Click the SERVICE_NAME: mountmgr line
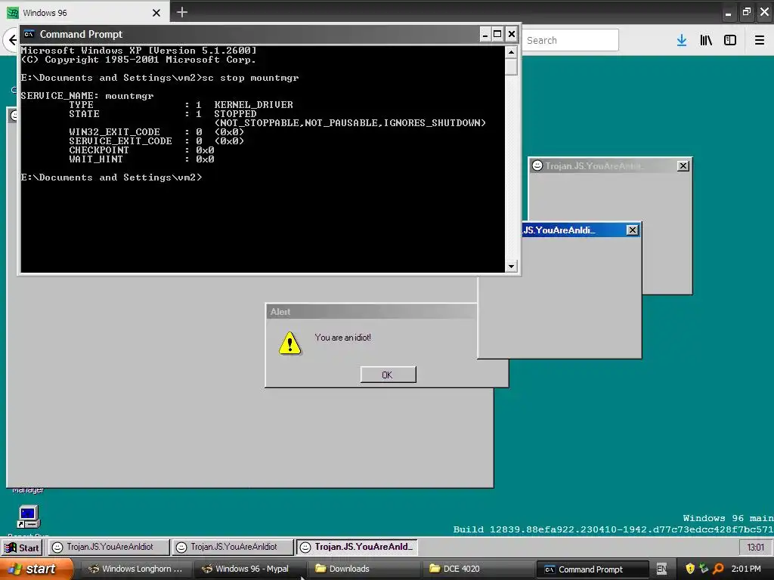The height and width of the screenshot is (580, 774). tap(87, 96)
